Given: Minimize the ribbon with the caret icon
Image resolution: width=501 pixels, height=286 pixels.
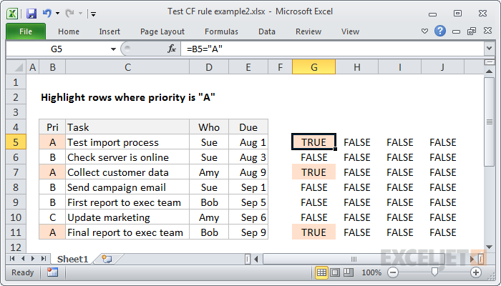Looking at the screenshot, I should (424, 31).
